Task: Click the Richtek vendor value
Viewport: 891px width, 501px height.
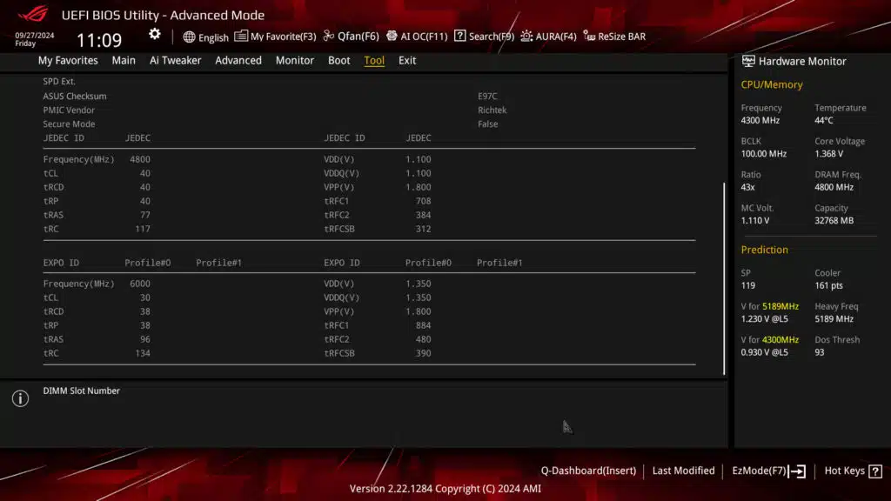Action: pos(492,110)
